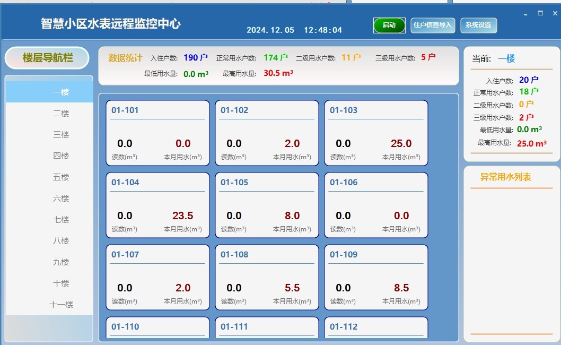Click the 23.5 monthly usage value
This screenshot has width=561, height=345.
click(x=182, y=215)
